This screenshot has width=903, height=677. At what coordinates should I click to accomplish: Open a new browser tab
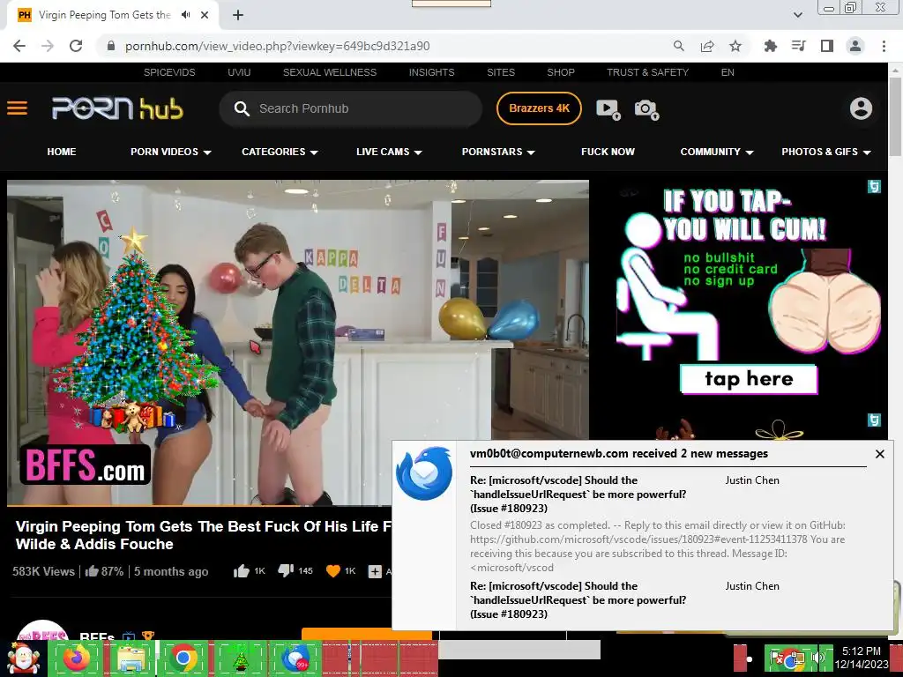tap(238, 15)
